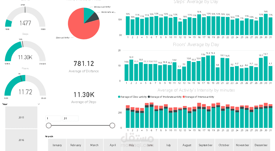This screenshot has height=151, width=275.
Task: Click the Floors' Average by Day title
Action: (196, 45)
